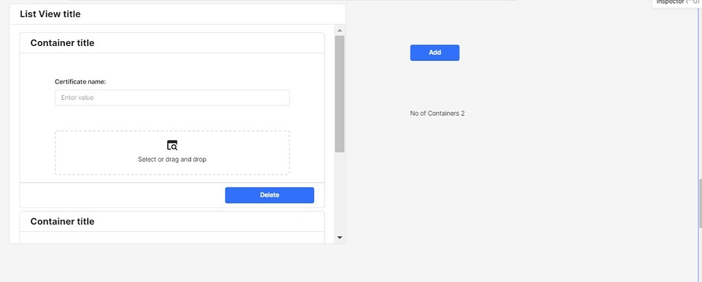Click the file browse icon in upload area

(172, 145)
